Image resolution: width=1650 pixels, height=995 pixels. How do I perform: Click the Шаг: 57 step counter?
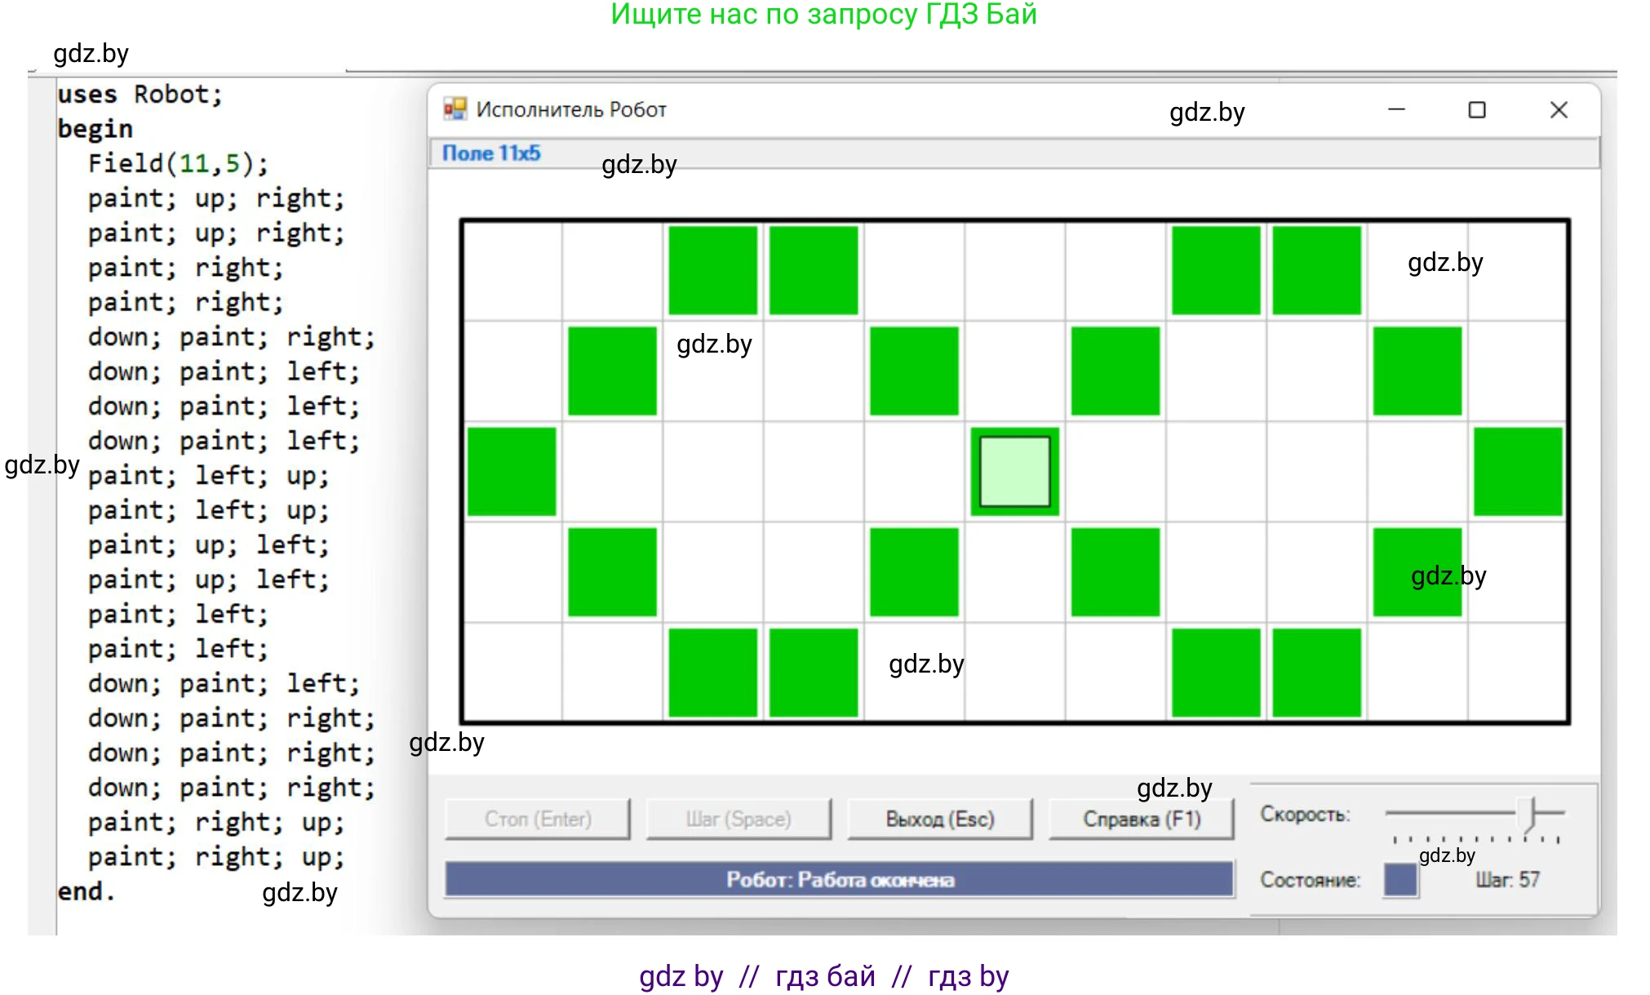[x=1506, y=880]
